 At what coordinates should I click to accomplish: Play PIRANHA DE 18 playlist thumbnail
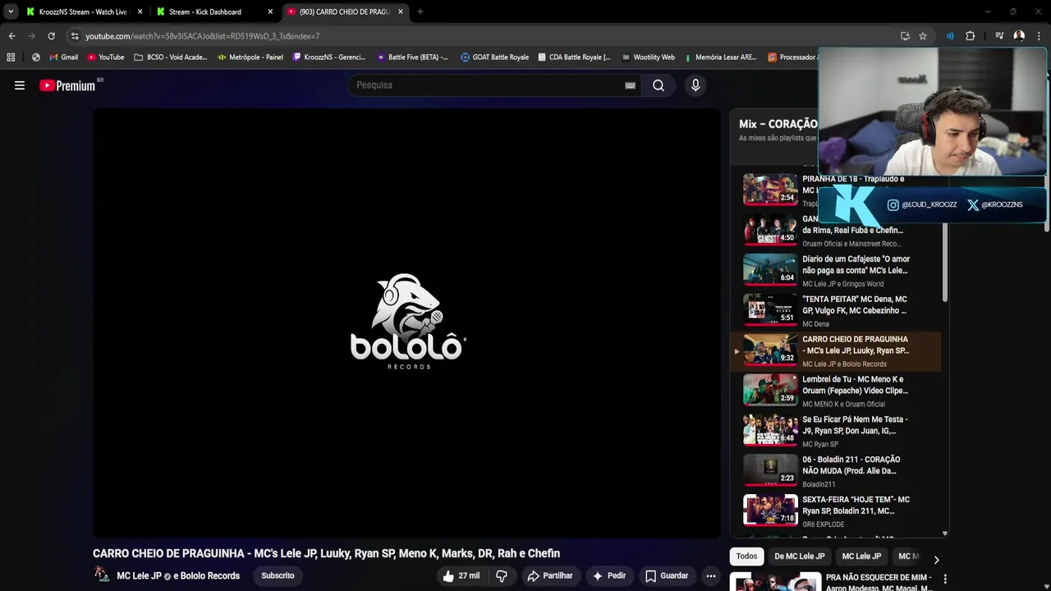coord(770,190)
